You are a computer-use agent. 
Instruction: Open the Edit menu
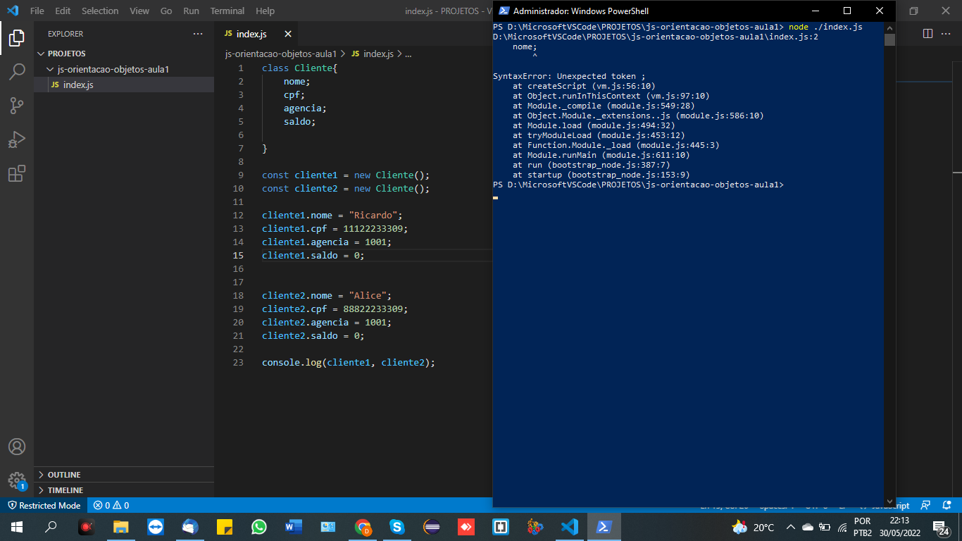click(63, 11)
